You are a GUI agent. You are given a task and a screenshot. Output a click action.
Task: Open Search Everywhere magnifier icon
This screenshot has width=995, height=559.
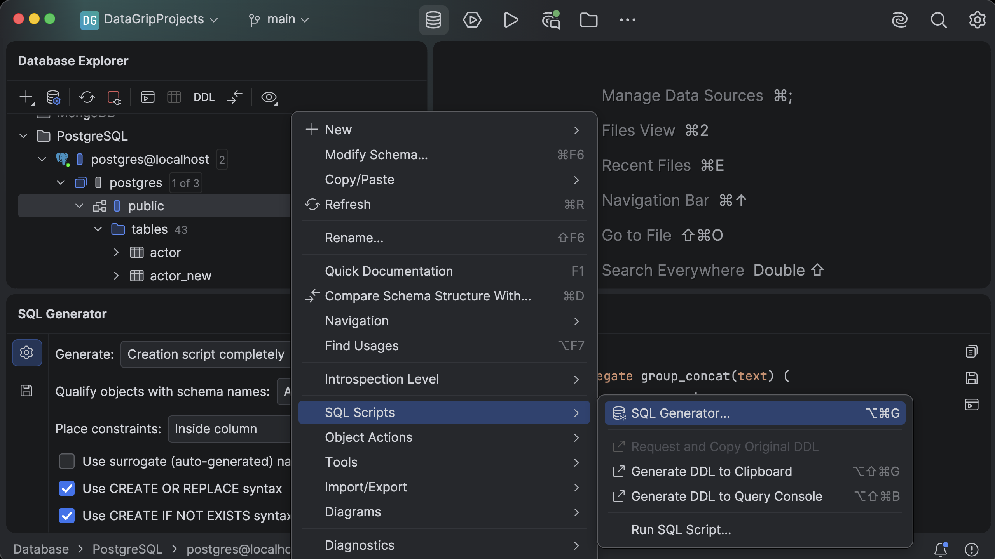[x=939, y=20]
